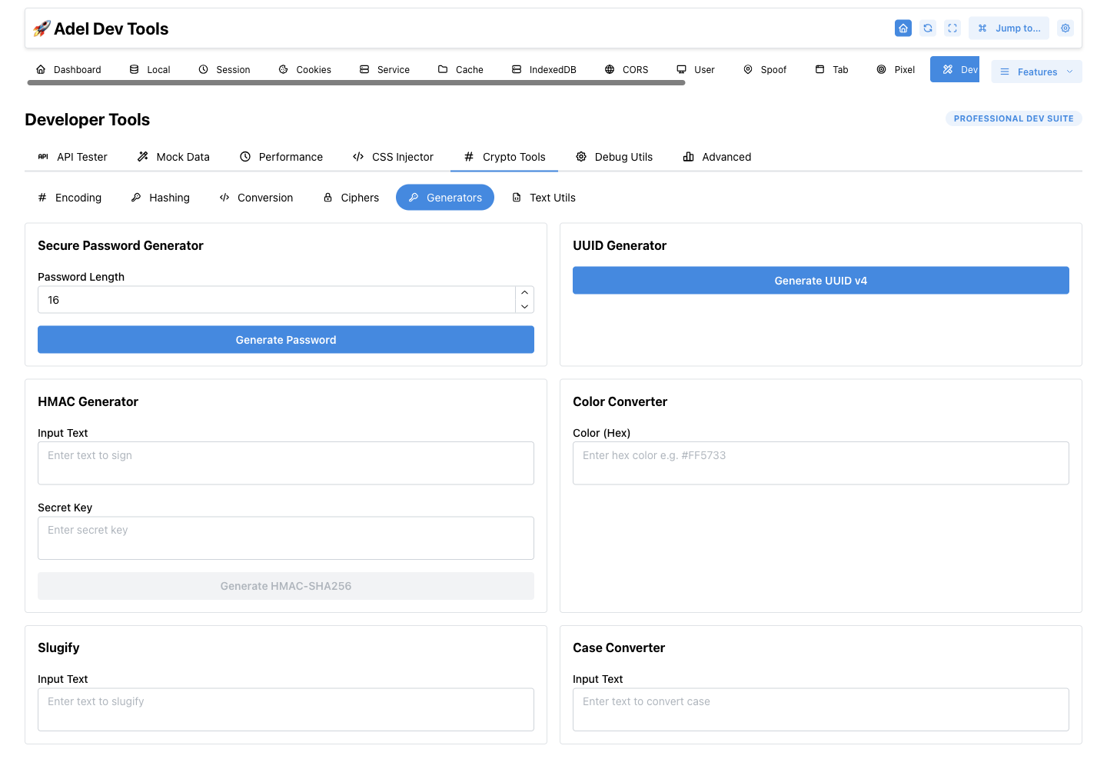The image size is (1107, 769).
Task: Toggle fullscreen using the expand icon
Action: pos(952,28)
